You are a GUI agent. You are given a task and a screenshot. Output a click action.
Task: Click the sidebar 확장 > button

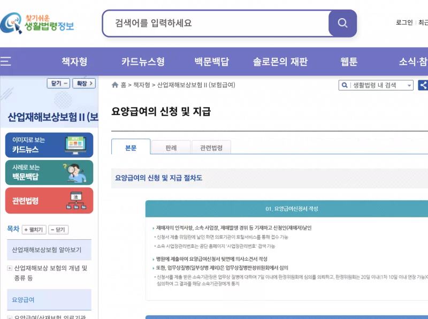[84, 83]
